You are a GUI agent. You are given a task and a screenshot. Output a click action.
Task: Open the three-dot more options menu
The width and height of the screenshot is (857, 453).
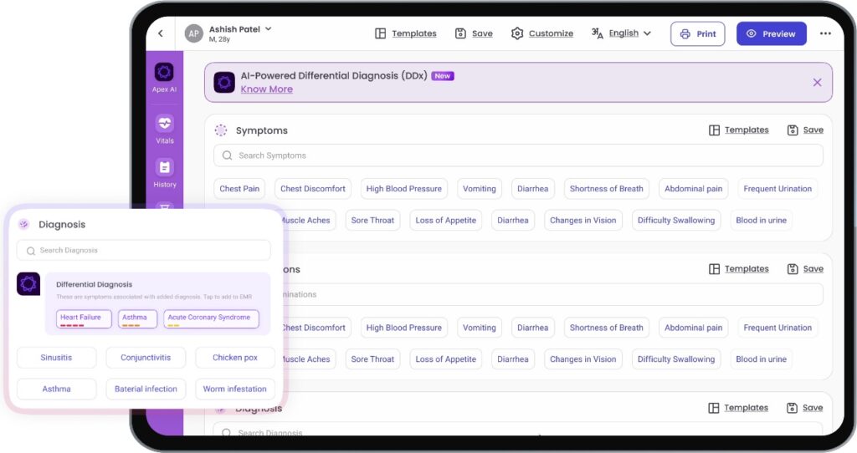[x=825, y=33]
